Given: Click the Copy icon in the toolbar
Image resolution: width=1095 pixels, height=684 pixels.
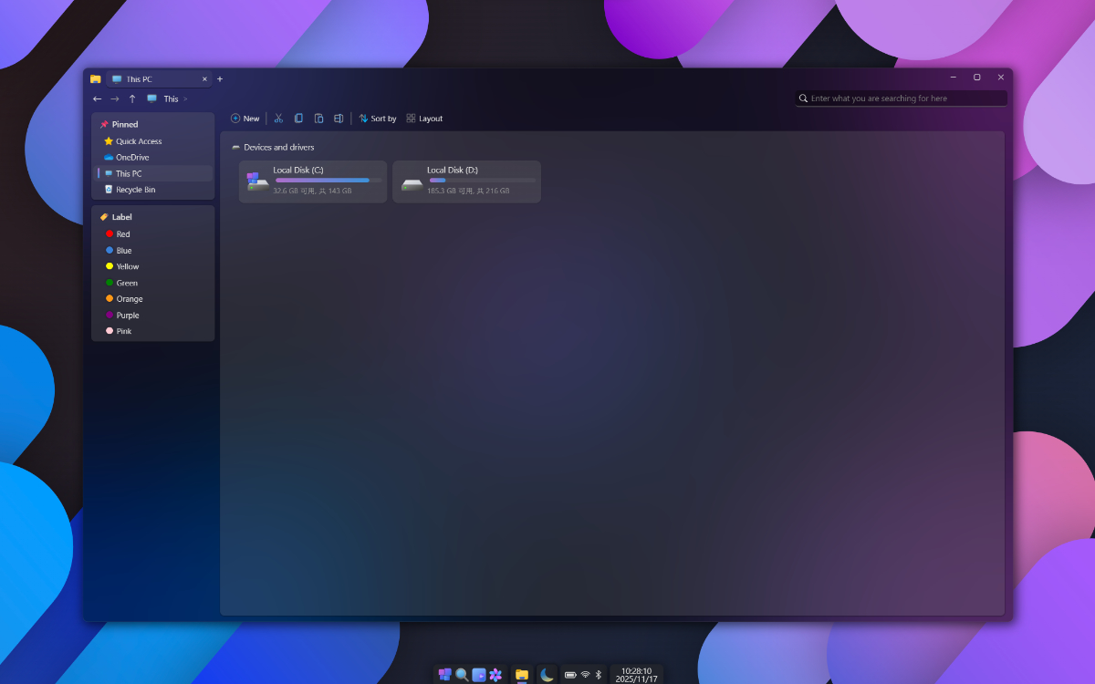Looking at the screenshot, I should (298, 118).
